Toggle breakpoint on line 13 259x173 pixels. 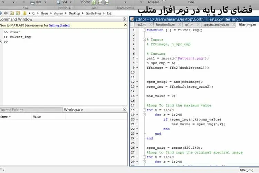click(x=137, y=86)
